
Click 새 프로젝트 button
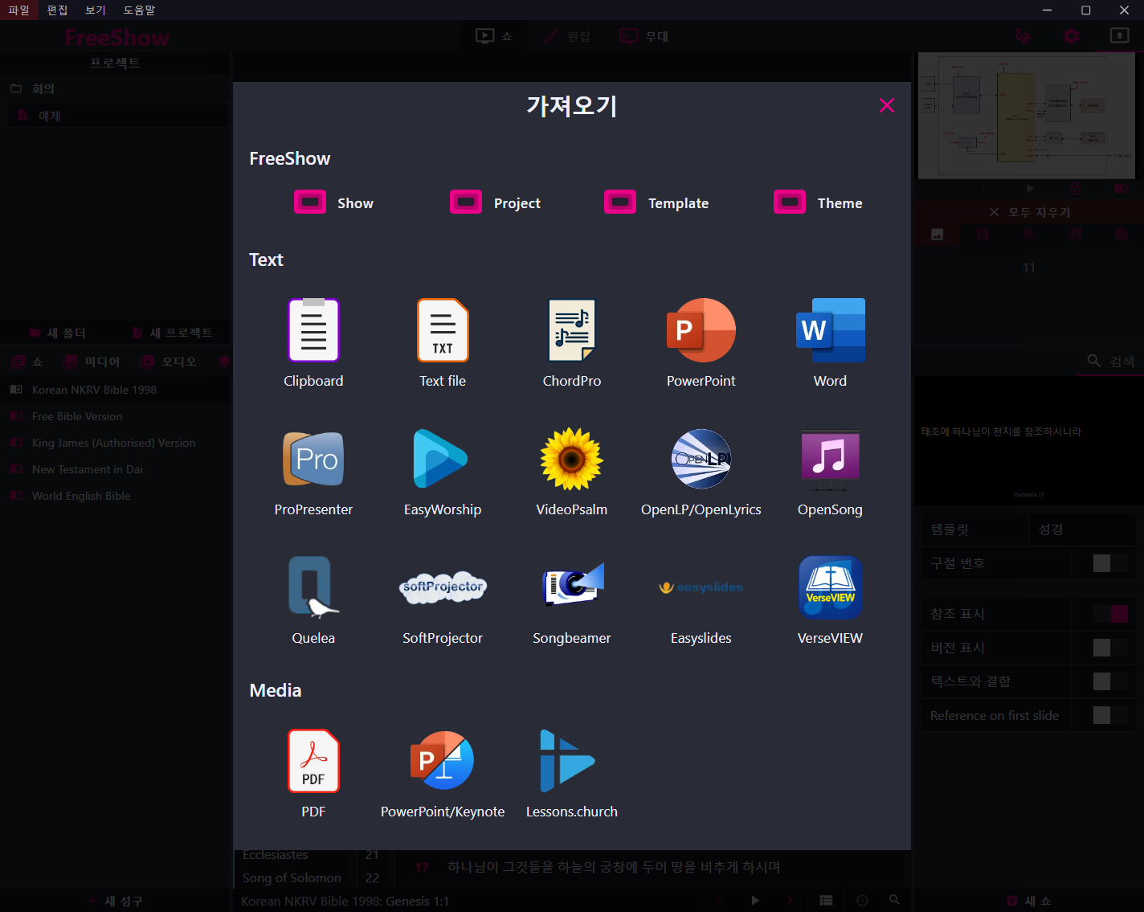click(173, 333)
